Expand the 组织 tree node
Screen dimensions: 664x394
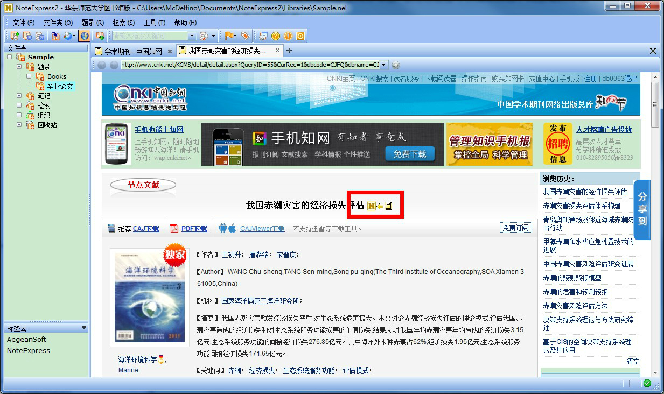19,115
